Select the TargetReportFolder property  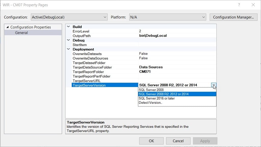pos(88,72)
